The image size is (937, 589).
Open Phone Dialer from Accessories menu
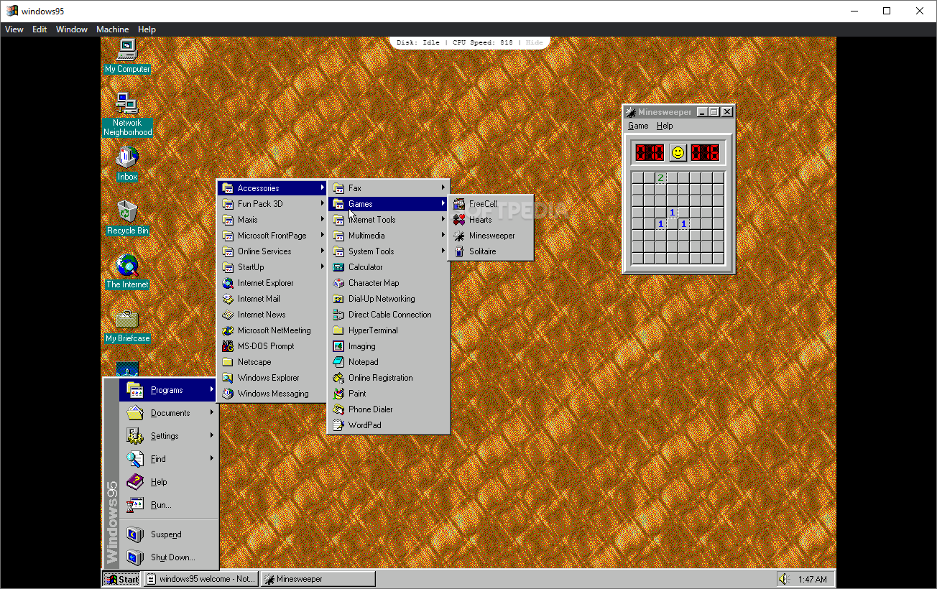coord(389,409)
